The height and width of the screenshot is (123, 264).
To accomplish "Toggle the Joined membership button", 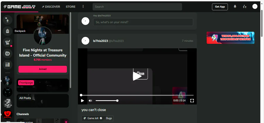I will (x=43, y=69).
